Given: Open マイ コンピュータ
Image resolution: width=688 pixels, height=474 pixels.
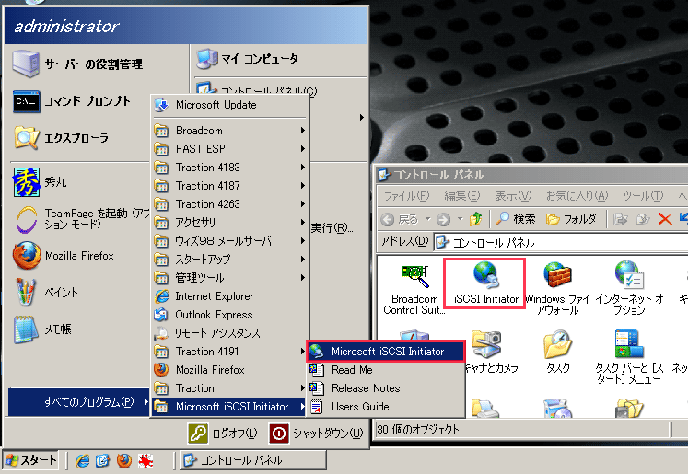Looking at the screenshot, I should (249, 59).
